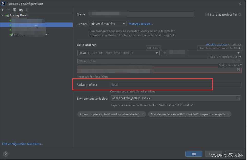Enable Store as project file
The height and width of the screenshot is (160, 247).
(207, 14)
